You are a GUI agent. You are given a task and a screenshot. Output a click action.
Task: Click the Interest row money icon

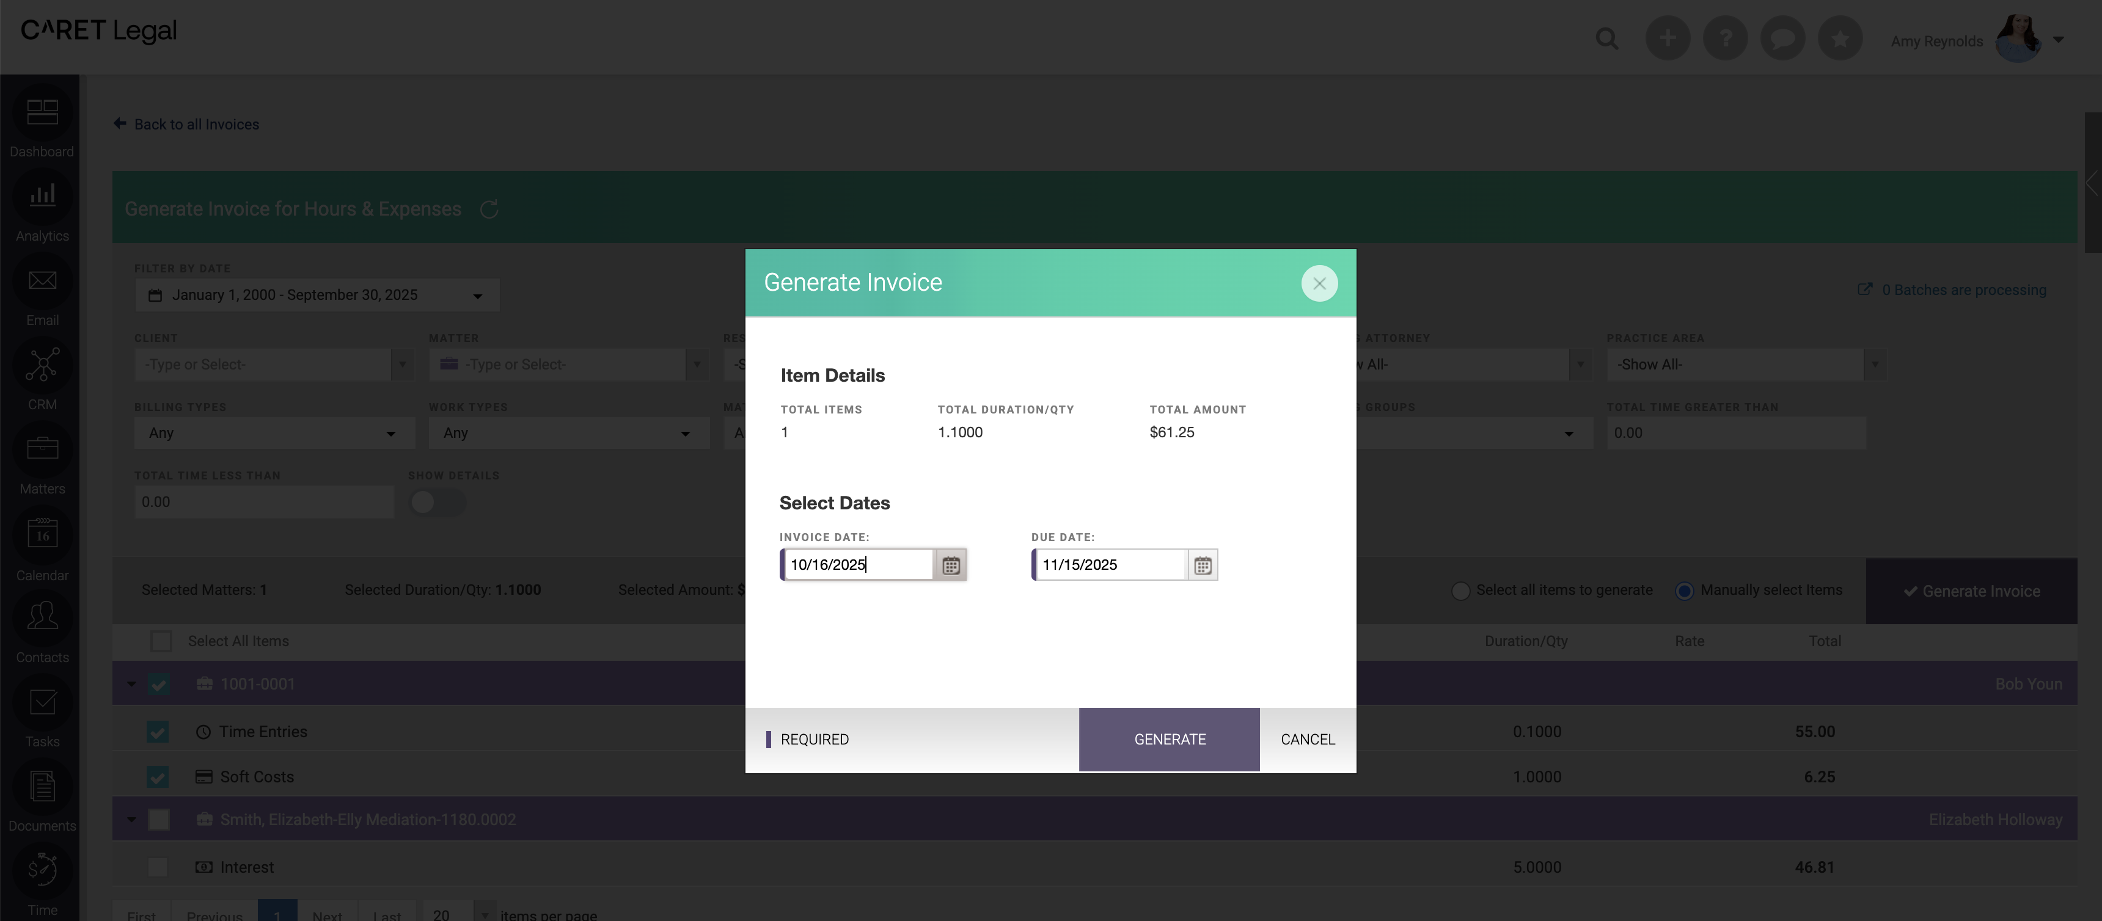[203, 867]
